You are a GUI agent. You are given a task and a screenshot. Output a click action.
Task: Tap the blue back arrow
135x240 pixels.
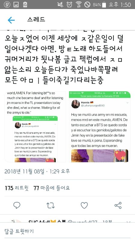[x=11, y=20]
